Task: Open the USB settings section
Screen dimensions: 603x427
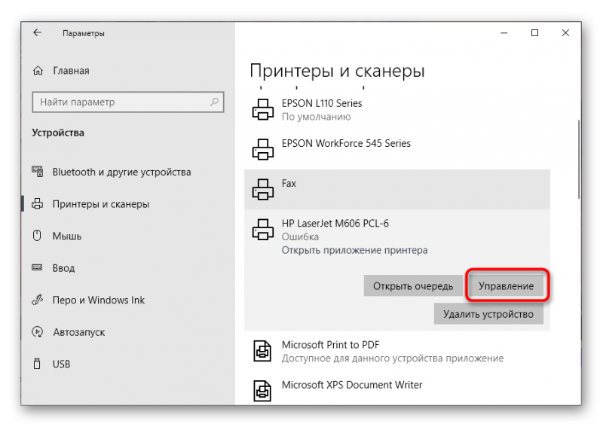Action: [x=62, y=364]
